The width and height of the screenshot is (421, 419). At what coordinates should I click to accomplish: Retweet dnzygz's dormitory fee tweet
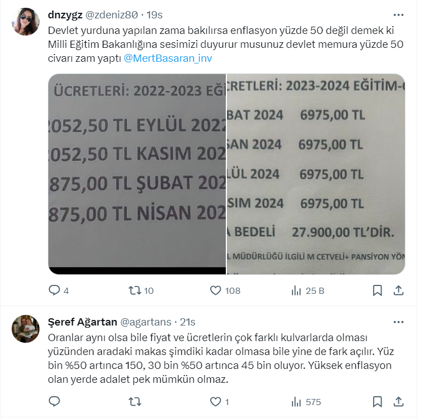coord(135,290)
